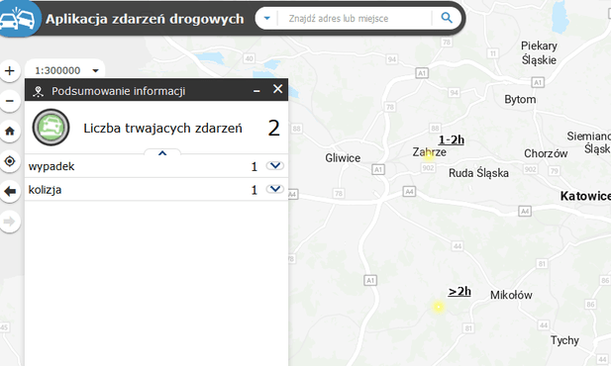Click the 'Aplikacja zdarzeń drogowych' title

tap(145, 19)
